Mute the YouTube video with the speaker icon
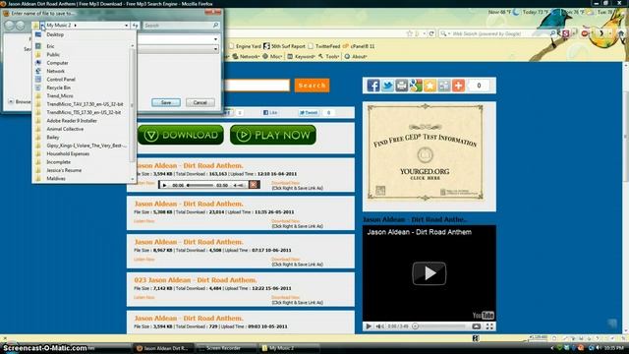The height and width of the screenshot is (354, 629). (379, 326)
